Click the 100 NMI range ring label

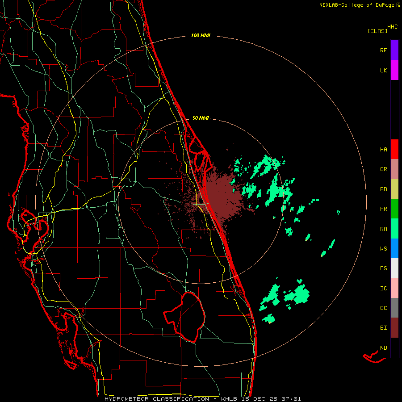(201, 35)
